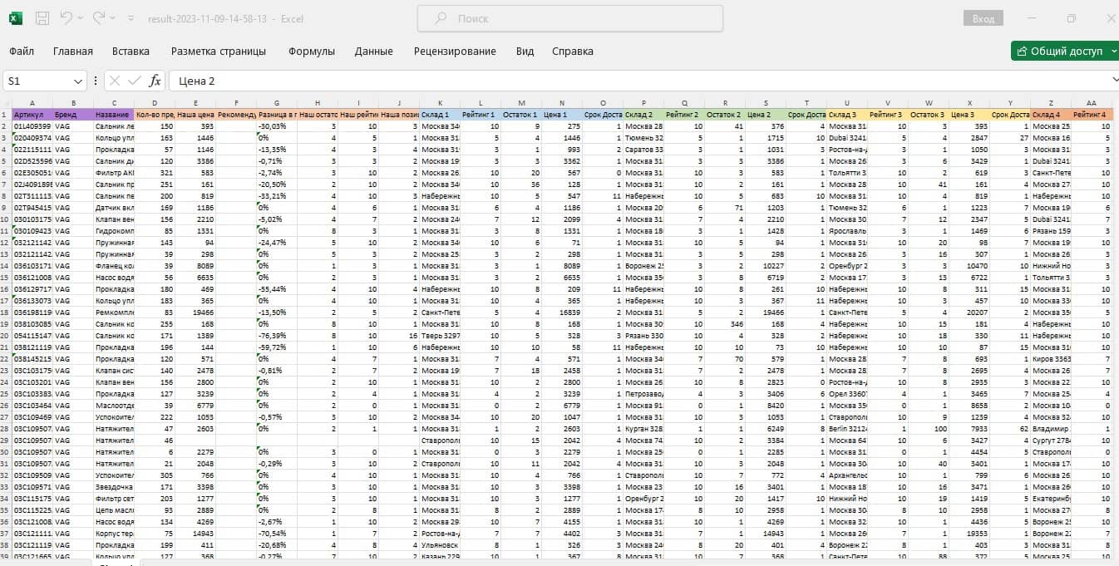This screenshot has height=566, width=1119.
Task: Click the Insert Function fx icon
Action: tap(155, 81)
